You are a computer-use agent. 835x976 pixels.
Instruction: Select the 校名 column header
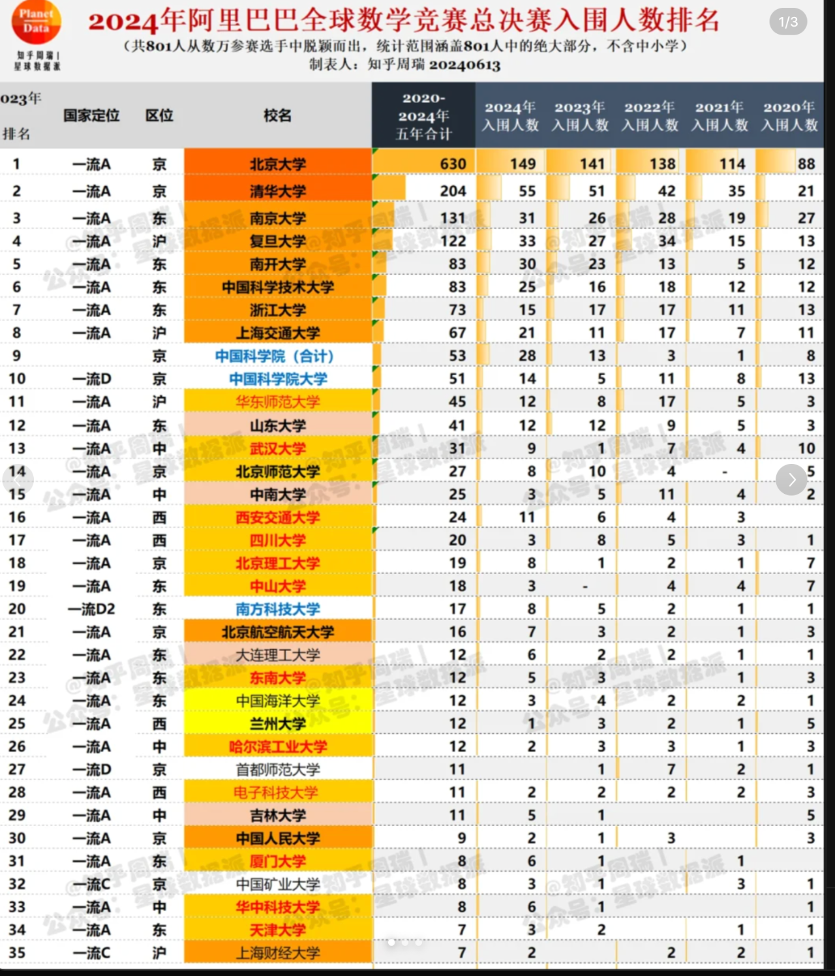[x=277, y=115]
